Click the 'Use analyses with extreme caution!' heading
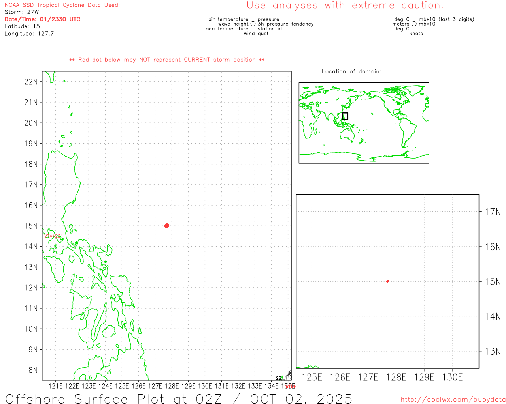 click(x=345, y=6)
